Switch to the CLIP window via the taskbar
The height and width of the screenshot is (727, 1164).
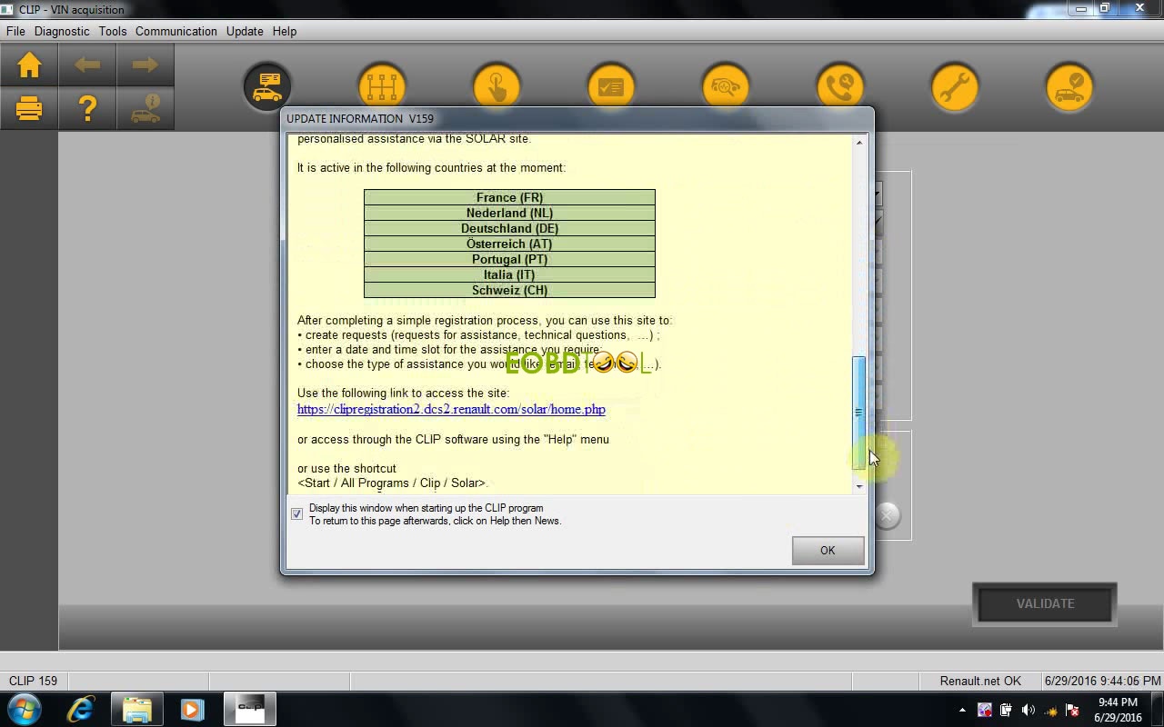tap(249, 709)
